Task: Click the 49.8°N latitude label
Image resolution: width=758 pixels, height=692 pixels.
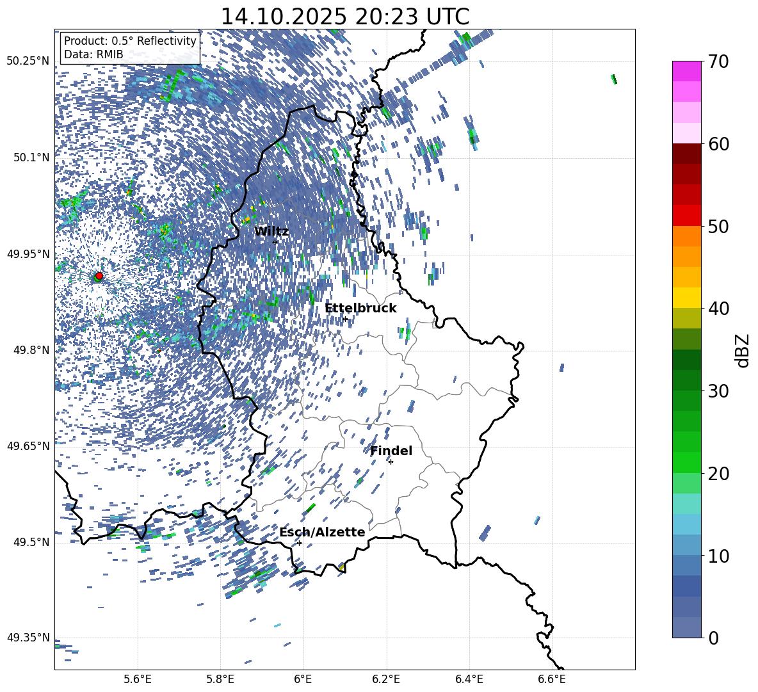Action: click(31, 350)
